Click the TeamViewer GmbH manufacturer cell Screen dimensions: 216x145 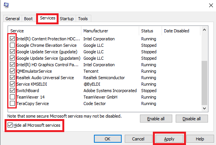100,97
